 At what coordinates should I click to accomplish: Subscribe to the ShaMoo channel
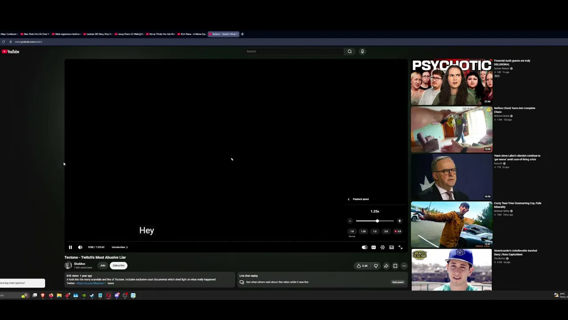click(118, 265)
